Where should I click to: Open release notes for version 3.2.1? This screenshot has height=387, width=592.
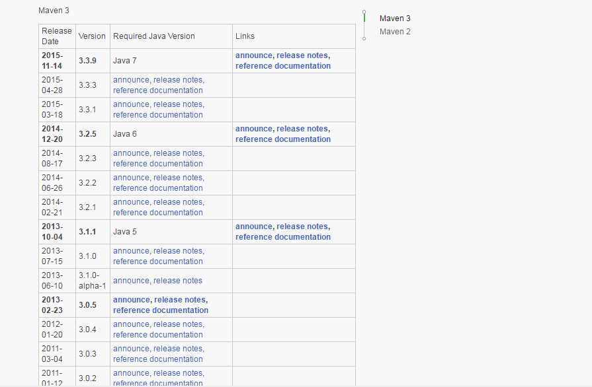tap(177, 202)
